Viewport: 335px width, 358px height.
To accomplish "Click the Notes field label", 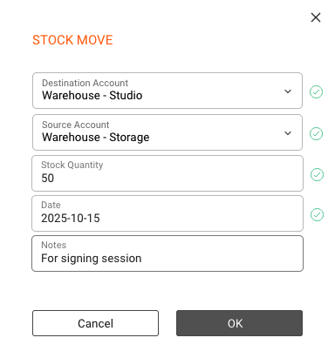I will click(x=54, y=245).
